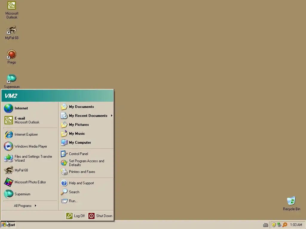
Task: Open My Documents folder
Action: (x=86, y=107)
